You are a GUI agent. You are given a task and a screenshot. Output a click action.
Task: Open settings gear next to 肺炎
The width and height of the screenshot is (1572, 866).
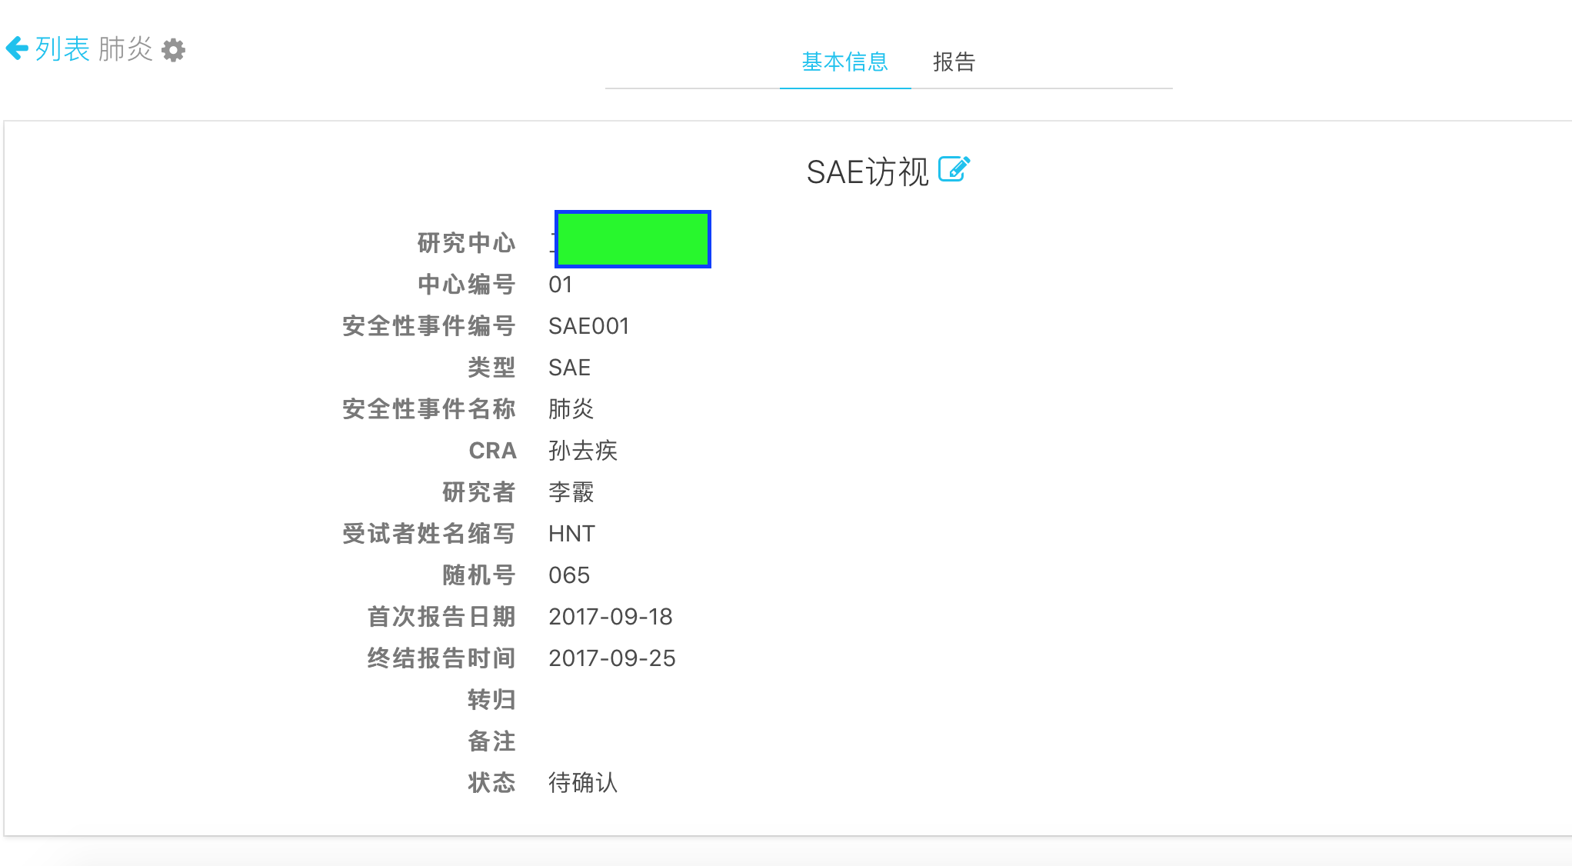(174, 51)
